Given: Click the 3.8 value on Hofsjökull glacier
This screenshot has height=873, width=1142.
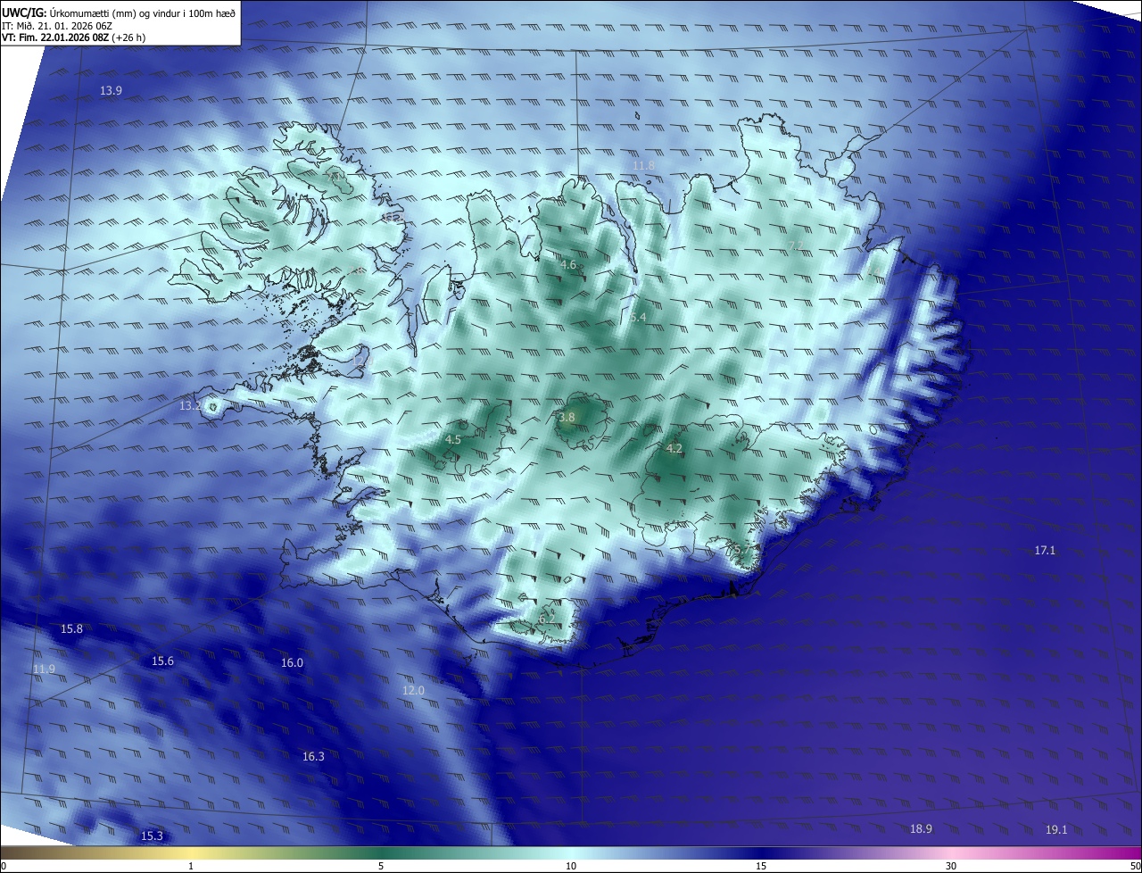Looking at the screenshot, I should tap(567, 417).
